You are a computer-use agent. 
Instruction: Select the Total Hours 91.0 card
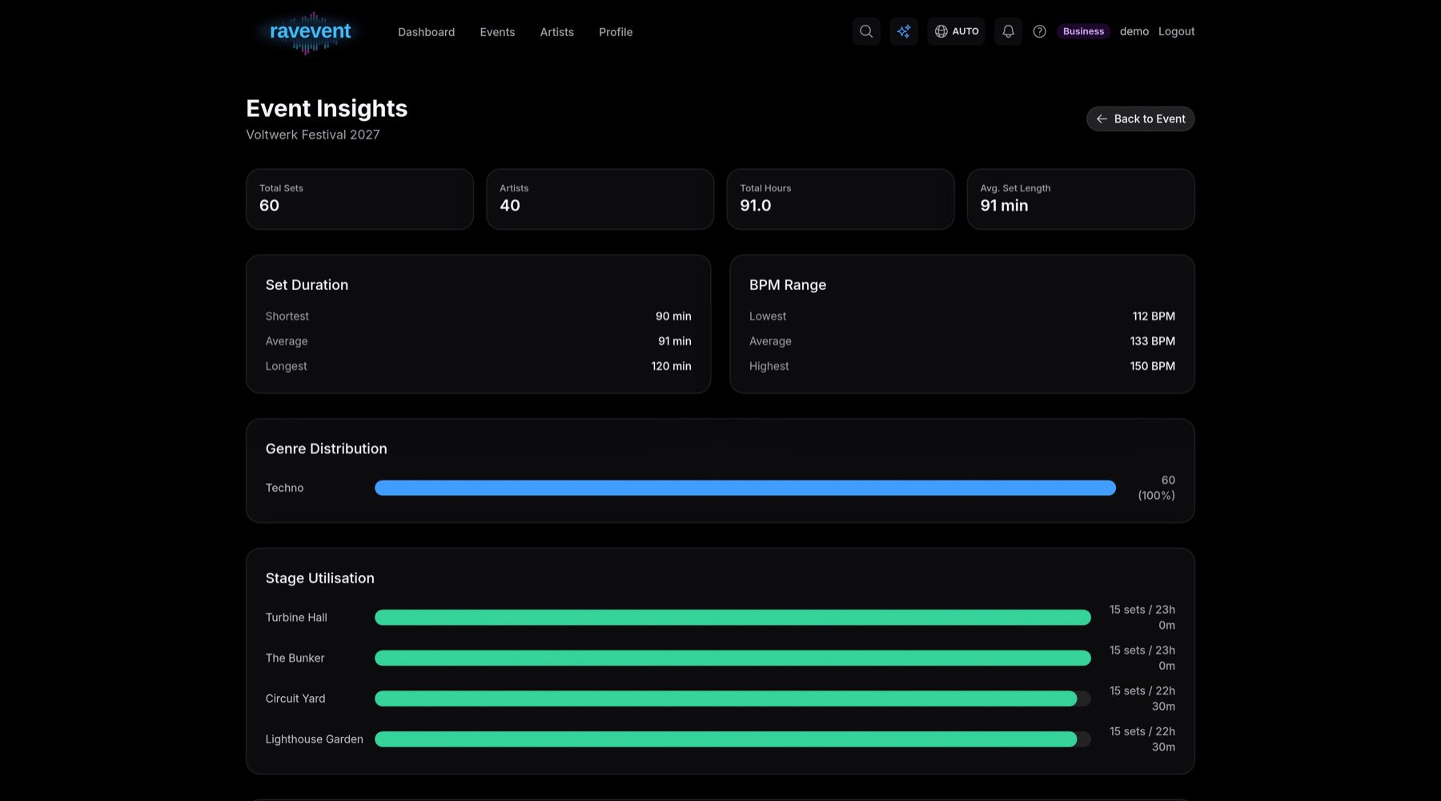[x=840, y=199]
